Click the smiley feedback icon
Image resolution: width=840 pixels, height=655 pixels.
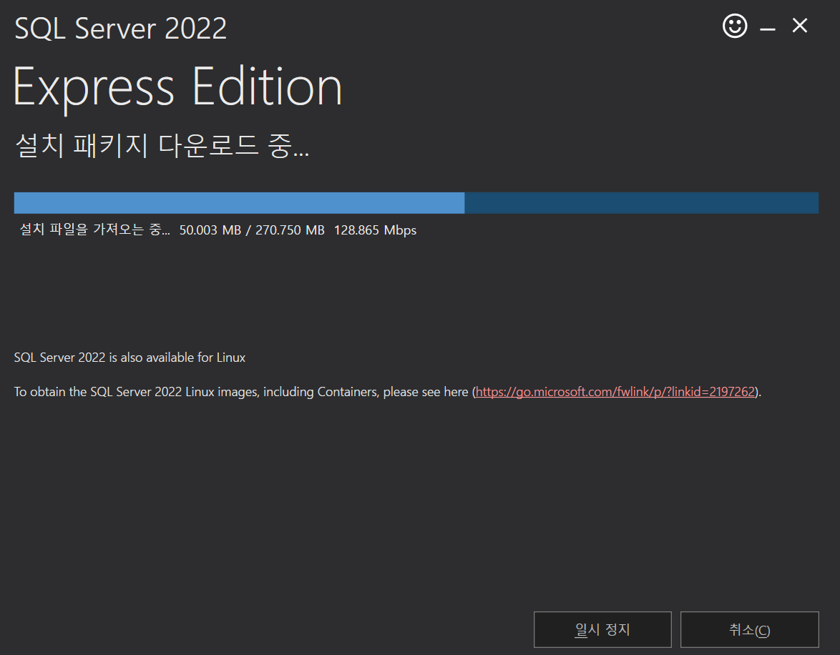[x=735, y=26]
